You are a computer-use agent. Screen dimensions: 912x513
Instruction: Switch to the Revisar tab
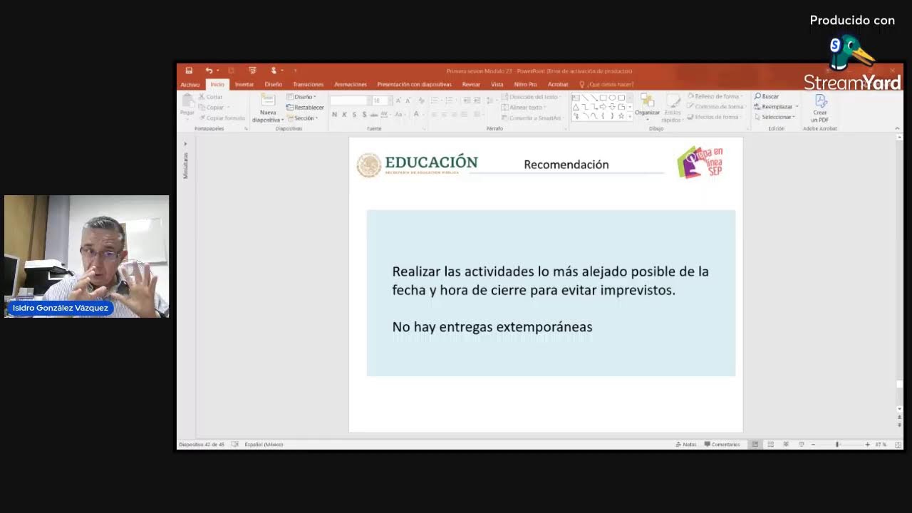coord(471,84)
